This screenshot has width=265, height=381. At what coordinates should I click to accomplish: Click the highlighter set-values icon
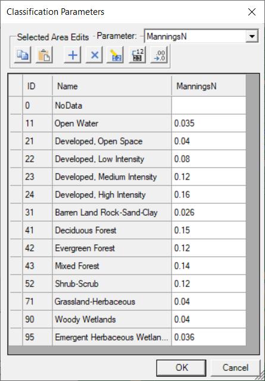click(x=116, y=55)
